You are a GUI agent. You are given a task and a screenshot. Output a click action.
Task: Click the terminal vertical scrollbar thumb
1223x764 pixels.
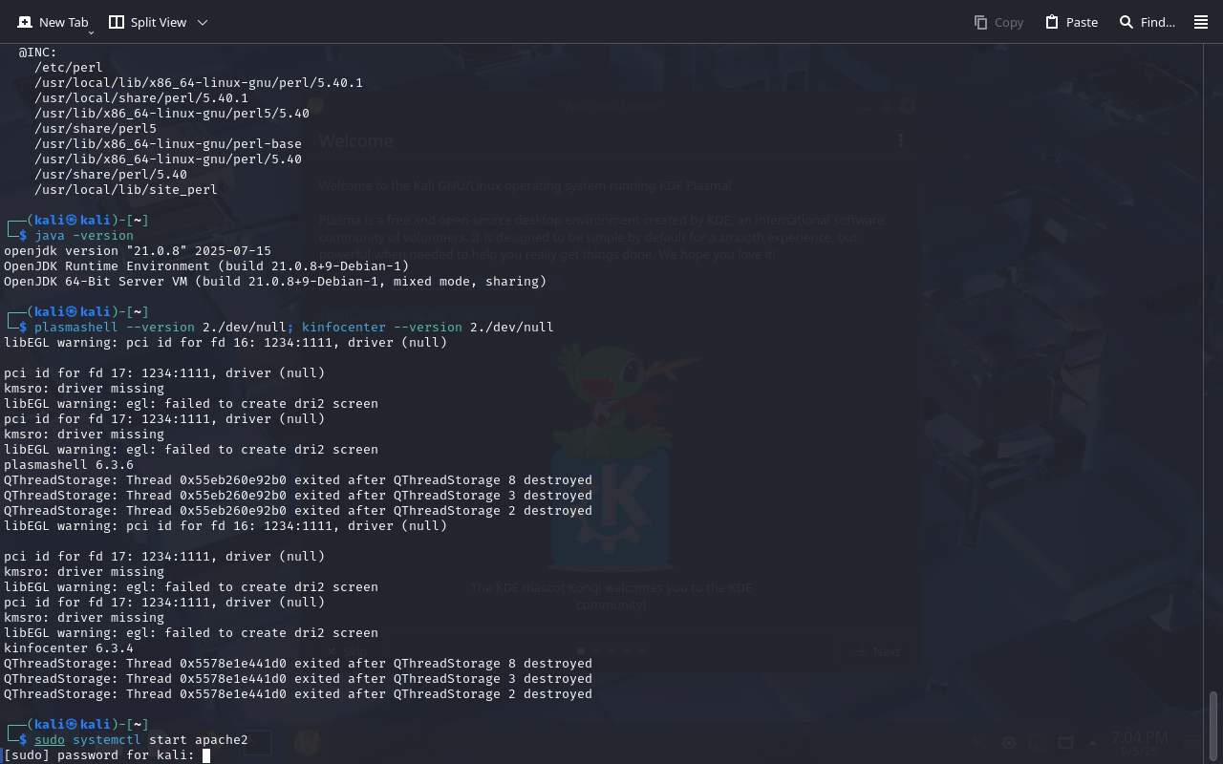[1214, 724]
